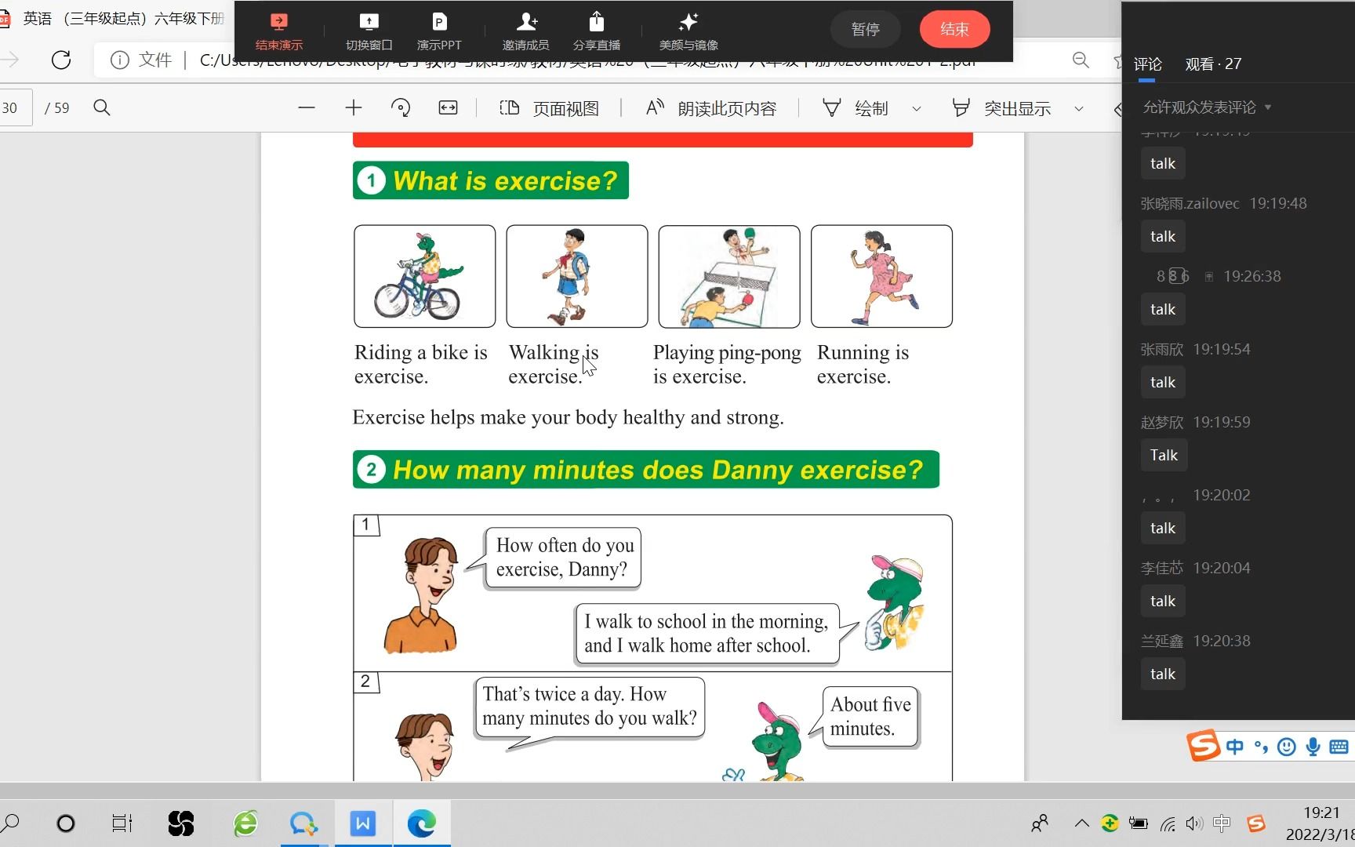Refresh the page with the reload icon
The width and height of the screenshot is (1355, 847).
pyautogui.click(x=61, y=60)
